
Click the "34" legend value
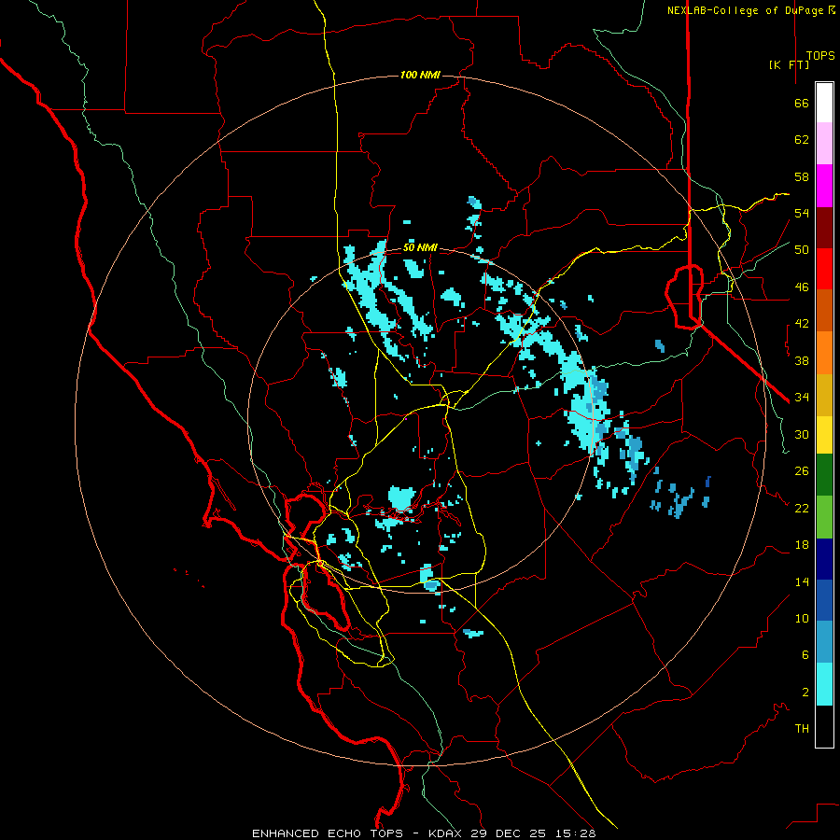pos(802,398)
